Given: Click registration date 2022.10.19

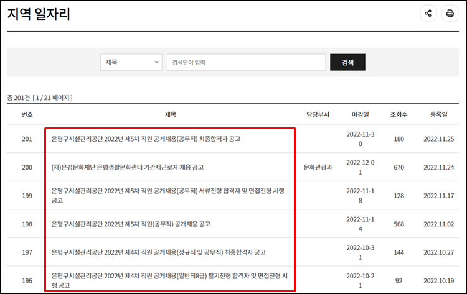Looking at the screenshot, I should (439, 281).
